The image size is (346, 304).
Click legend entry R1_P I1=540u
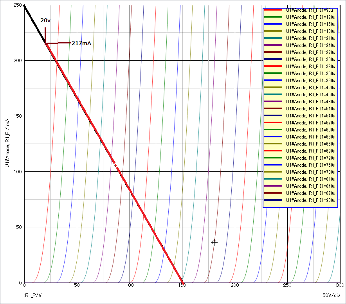[x=300, y=115]
